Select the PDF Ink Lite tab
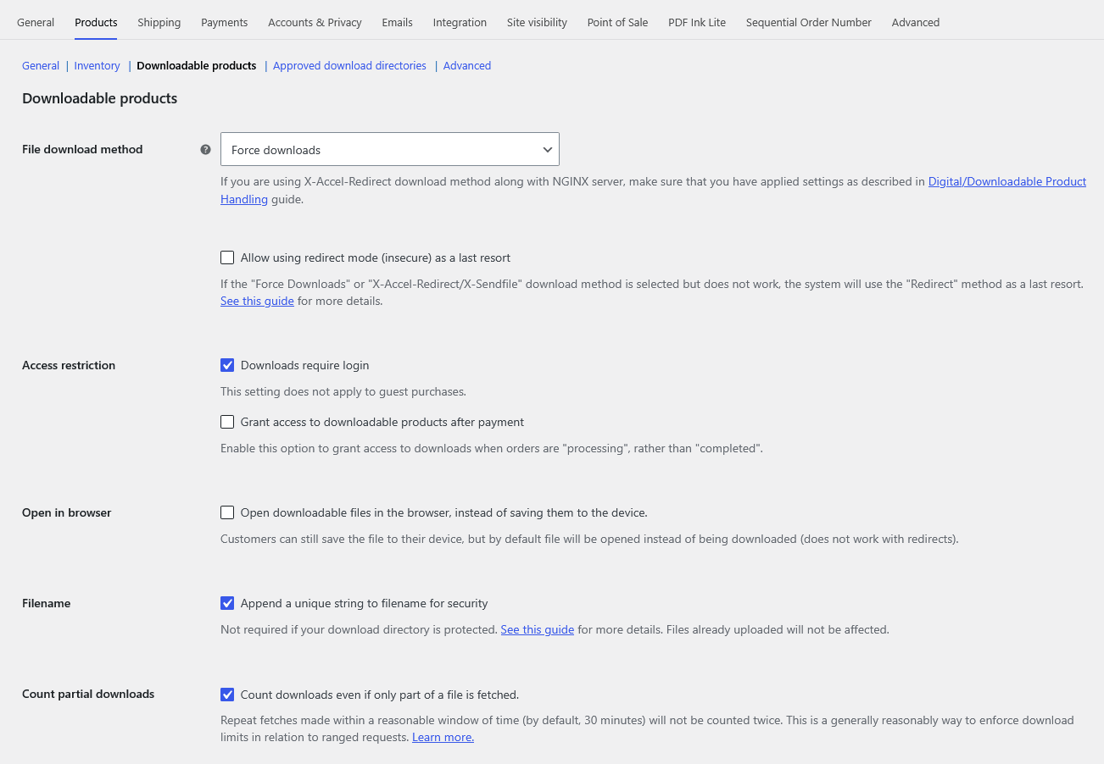 tap(697, 22)
